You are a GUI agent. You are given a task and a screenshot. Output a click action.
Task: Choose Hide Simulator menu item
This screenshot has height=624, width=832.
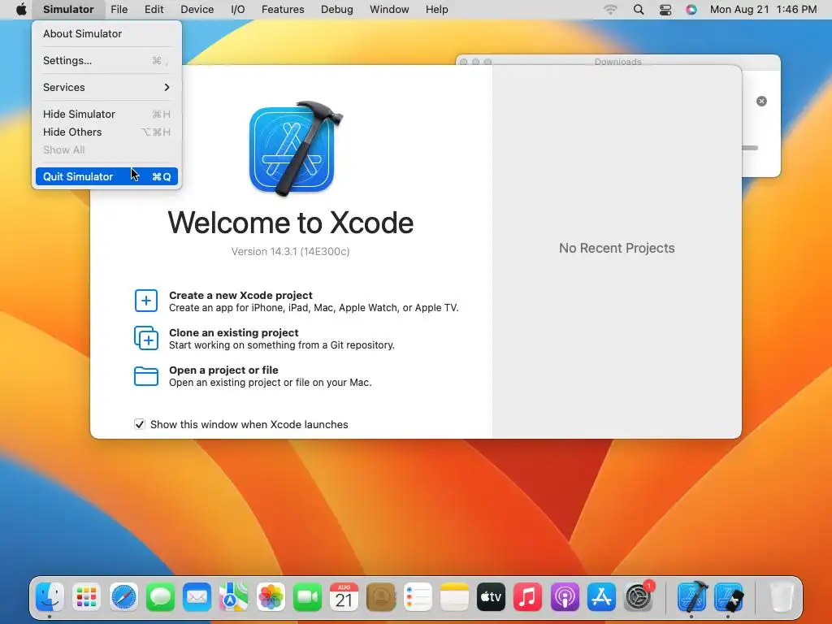(x=106, y=114)
